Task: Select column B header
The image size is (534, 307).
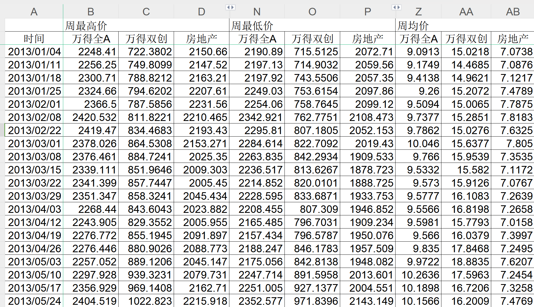Action: (x=91, y=12)
